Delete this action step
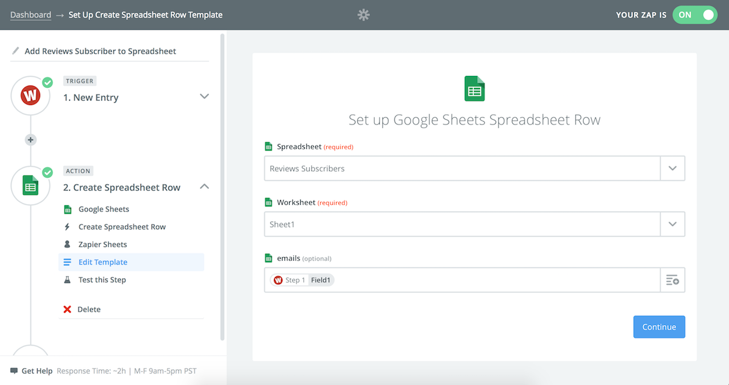Image resolution: width=729 pixels, height=385 pixels. click(x=89, y=310)
